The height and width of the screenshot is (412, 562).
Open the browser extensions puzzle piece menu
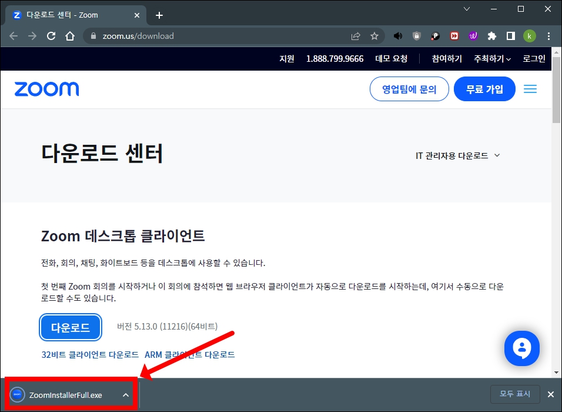(x=491, y=36)
